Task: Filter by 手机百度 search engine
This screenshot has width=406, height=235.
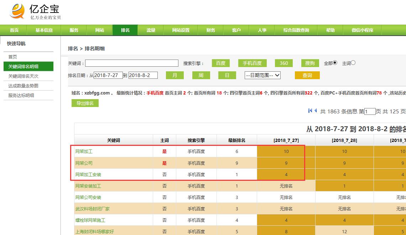Action: (x=252, y=63)
